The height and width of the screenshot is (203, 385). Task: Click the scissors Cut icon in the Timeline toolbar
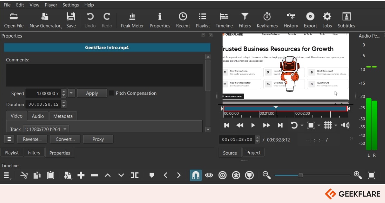(x=24, y=175)
